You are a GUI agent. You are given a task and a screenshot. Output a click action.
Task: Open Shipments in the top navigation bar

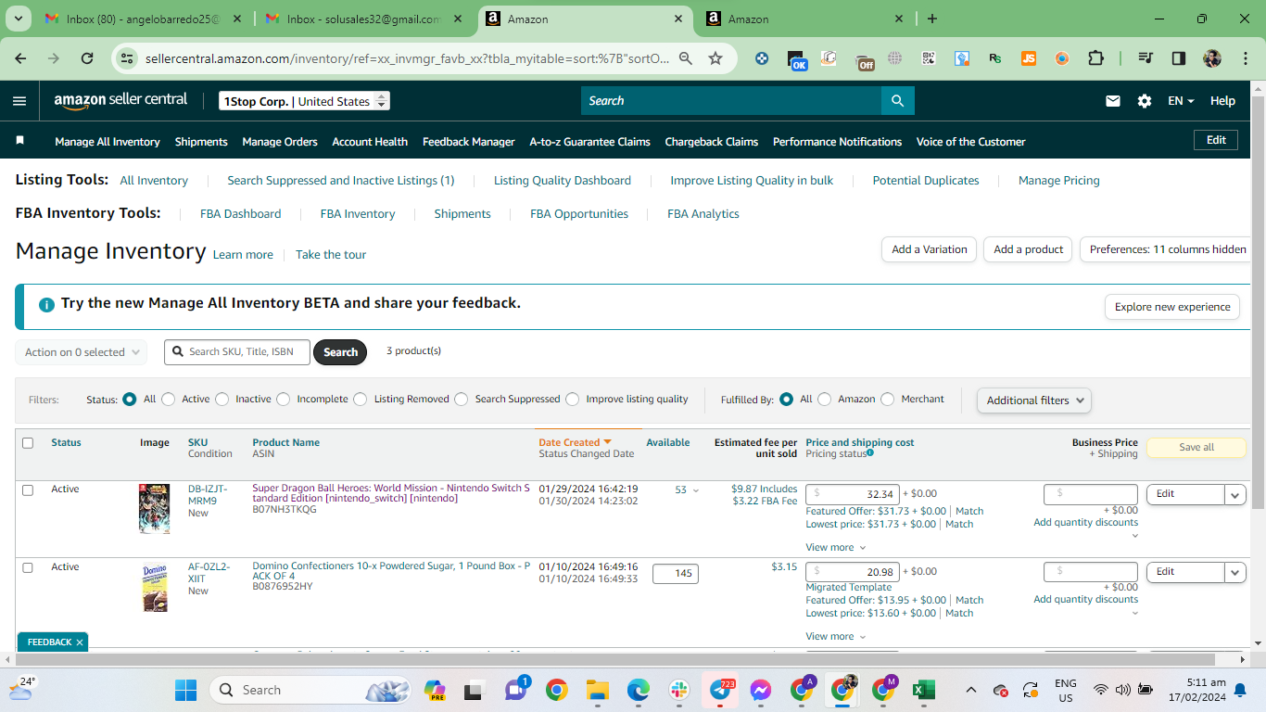point(201,142)
